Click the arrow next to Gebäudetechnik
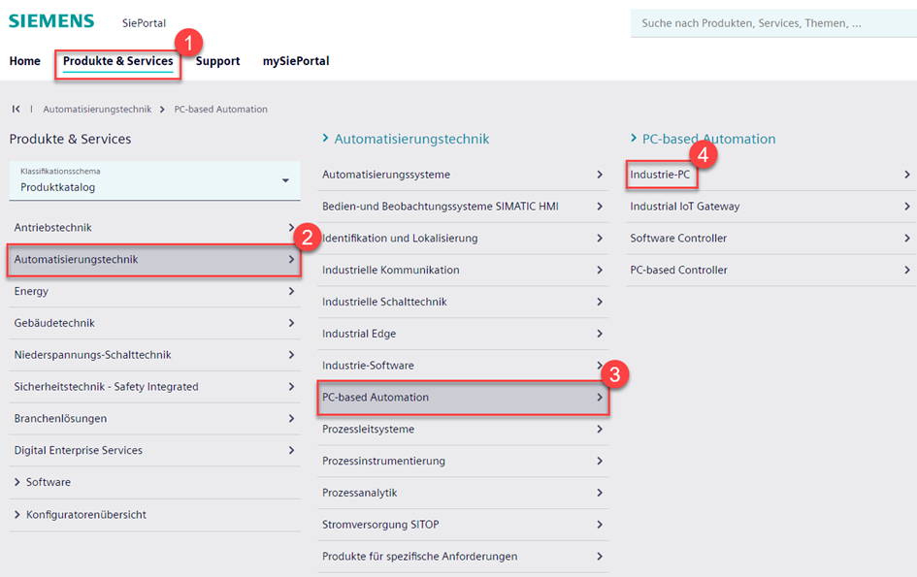Screen dimensions: 917x577 coord(291,323)
